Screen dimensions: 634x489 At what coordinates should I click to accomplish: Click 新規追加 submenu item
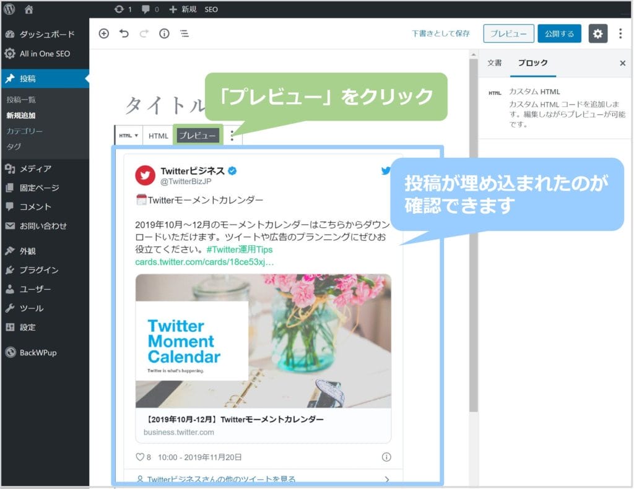click(x=21, y=116)
